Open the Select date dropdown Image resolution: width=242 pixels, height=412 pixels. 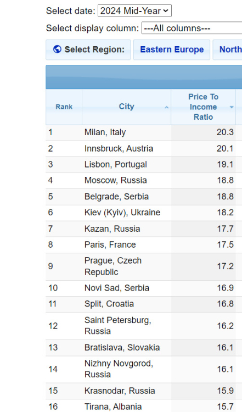pyautogui.click(x=134, y=11)
